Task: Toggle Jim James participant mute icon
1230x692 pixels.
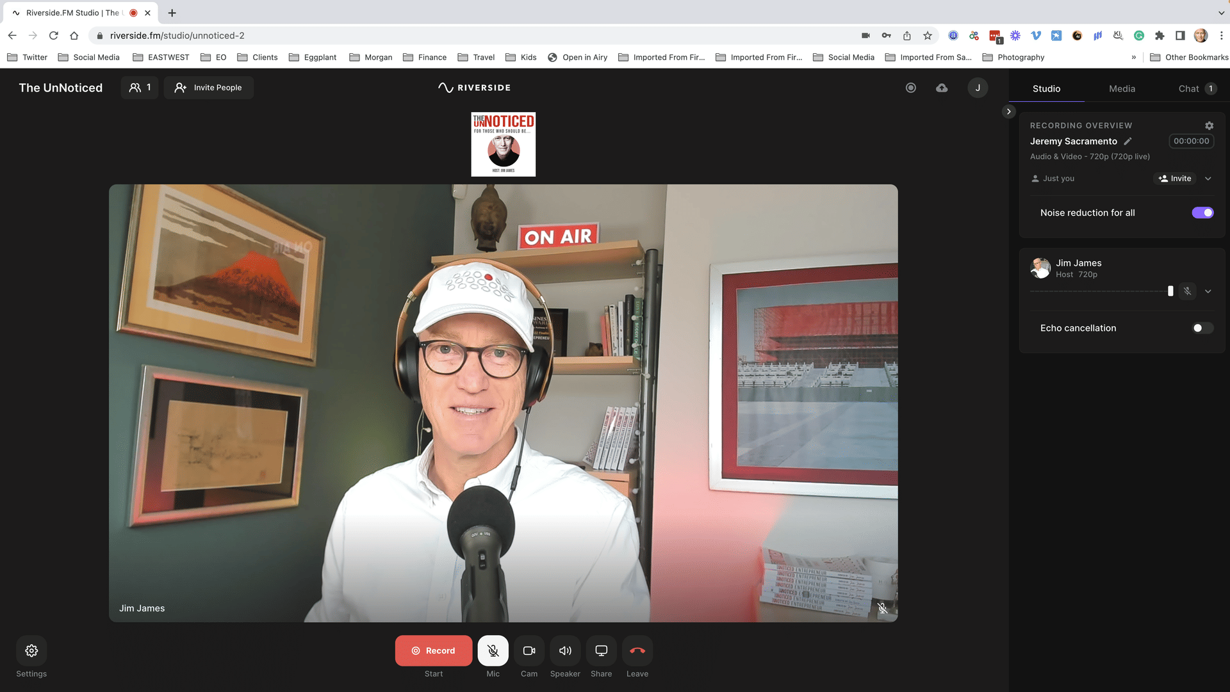Action: (x=1187, y=291)
